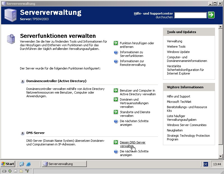Click the Show Desktop quick launch icon
The image size is (224, 174).
(22, 164)
